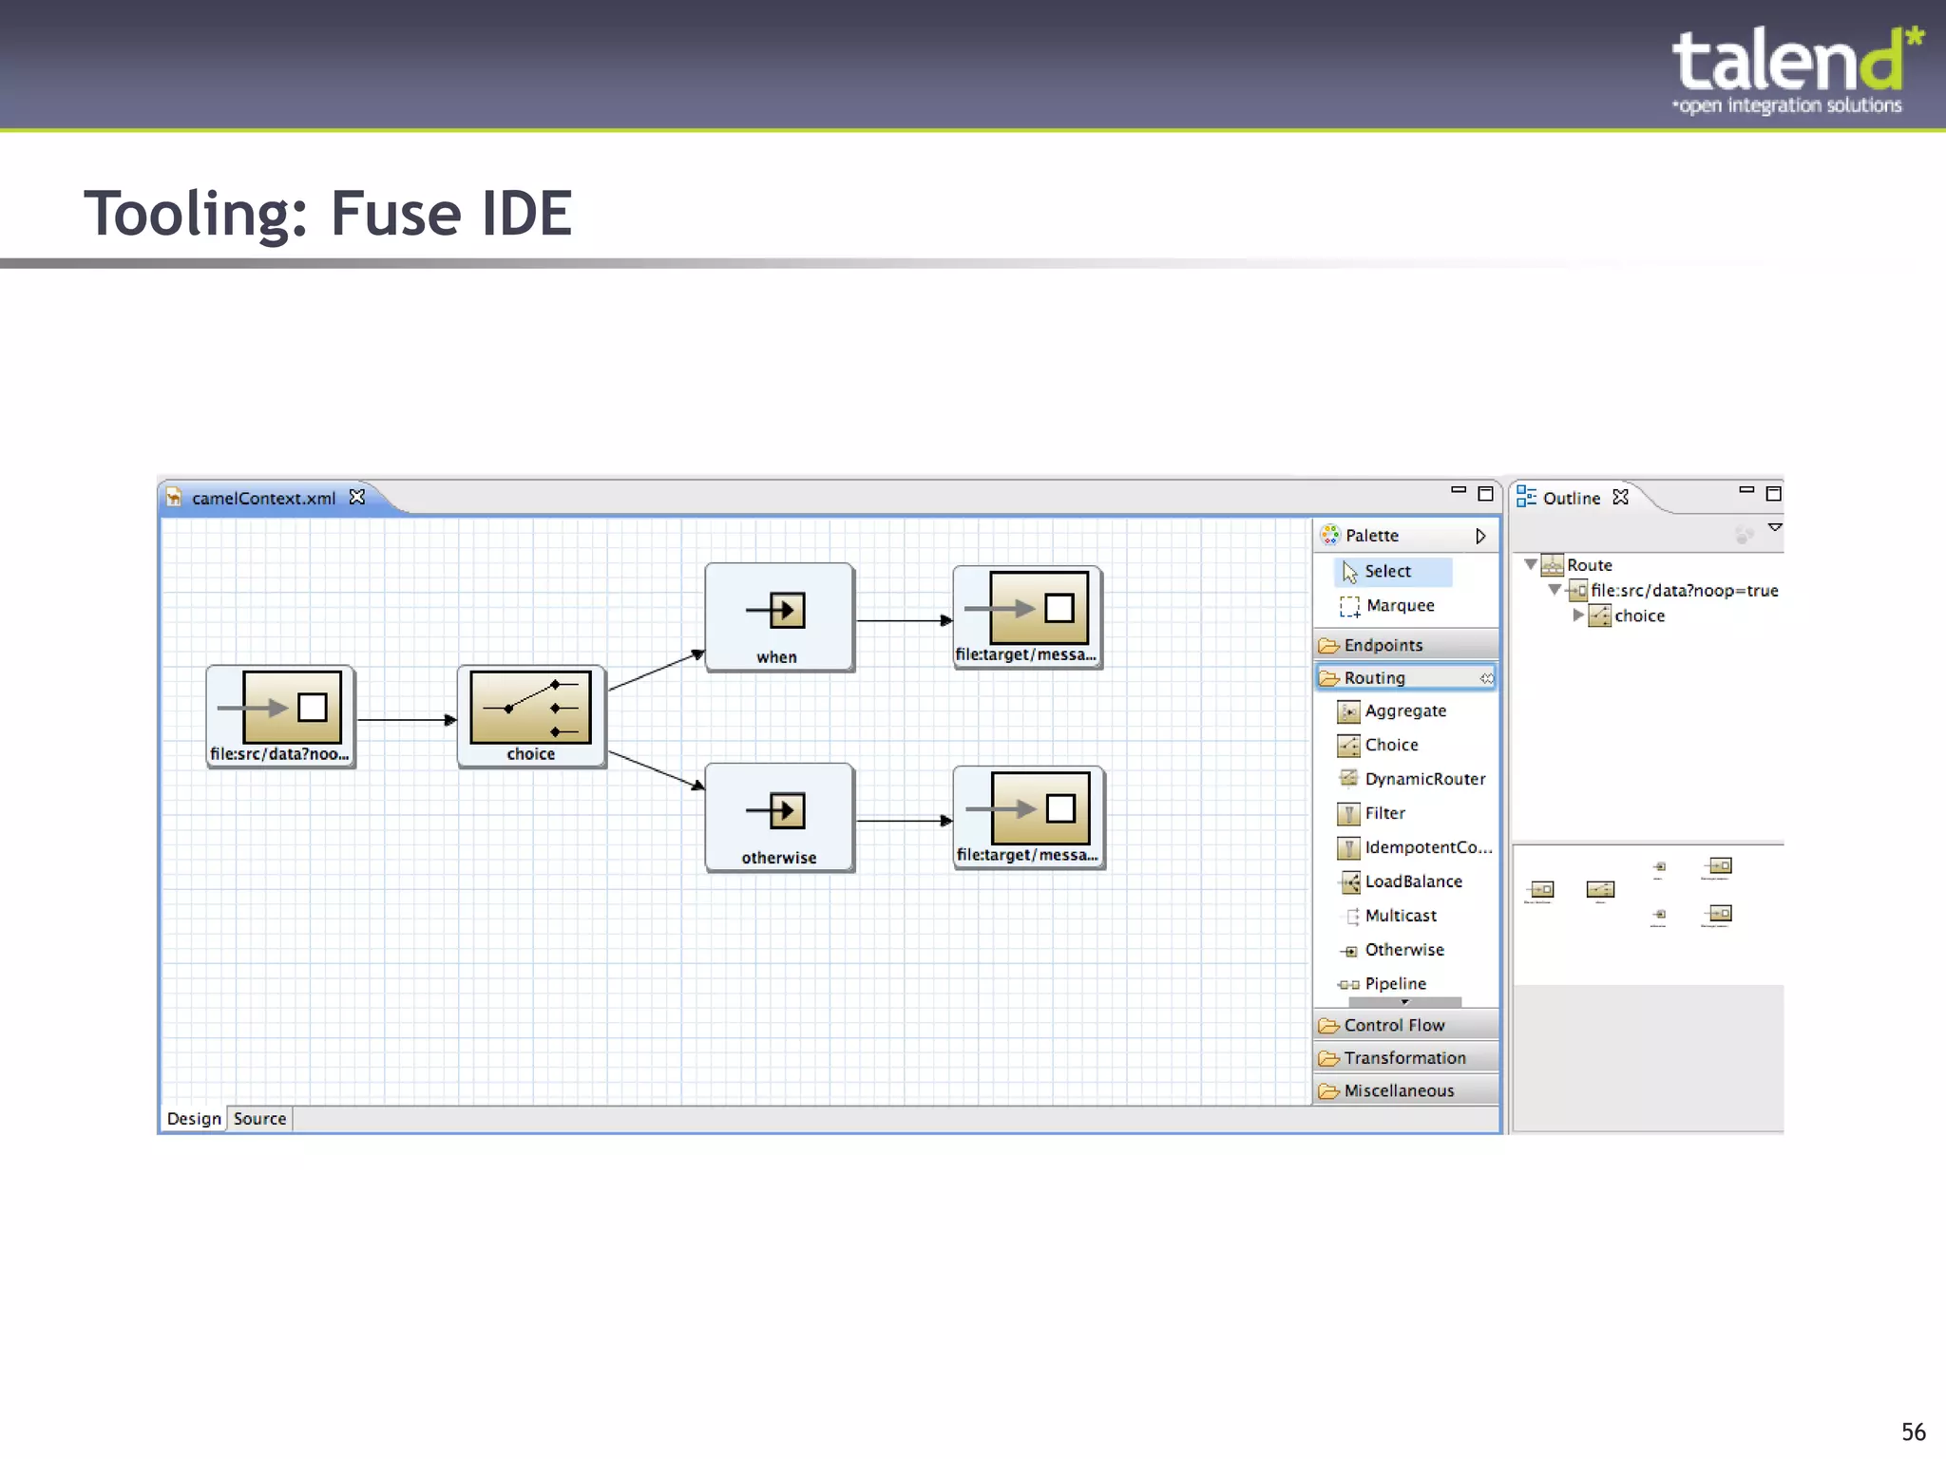Pin the Routing drawer open
This screenshot has height=1459, width=1946.
pos(1487,678)
